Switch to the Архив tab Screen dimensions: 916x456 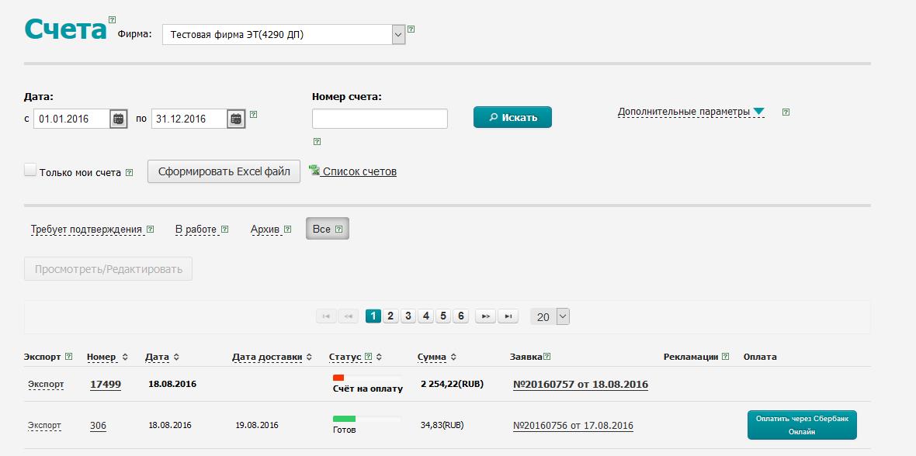(264, 230)
